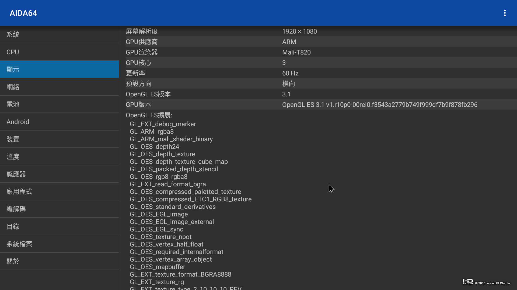Click the GPU版本 OpenGL ES row
This screenshot has width=517, height=290.
tap(320, 105)
